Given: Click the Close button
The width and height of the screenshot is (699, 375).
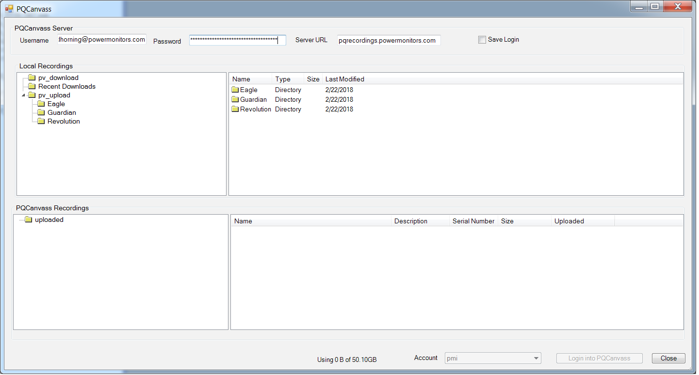Looking at the screenshot, I should tap(668, 358).
